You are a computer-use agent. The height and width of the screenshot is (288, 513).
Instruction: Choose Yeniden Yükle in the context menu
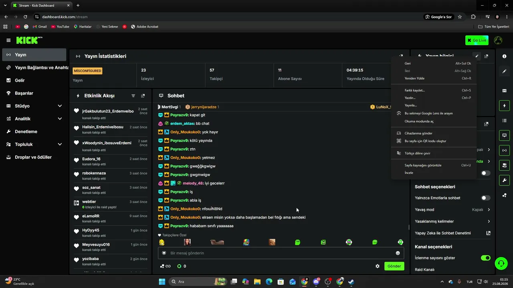[434, 78]
